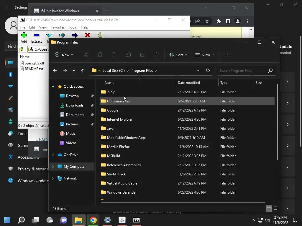The image size is (302, 226).
Task: Select the 7-Zip folder row
Action: [x=187, y=92]
